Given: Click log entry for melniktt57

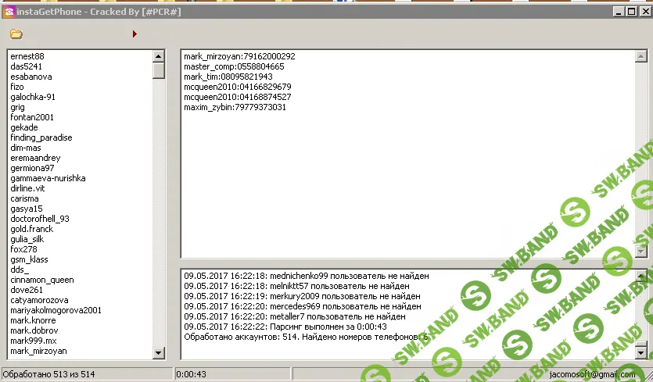Looking at the screenshot, I should 296,286.
